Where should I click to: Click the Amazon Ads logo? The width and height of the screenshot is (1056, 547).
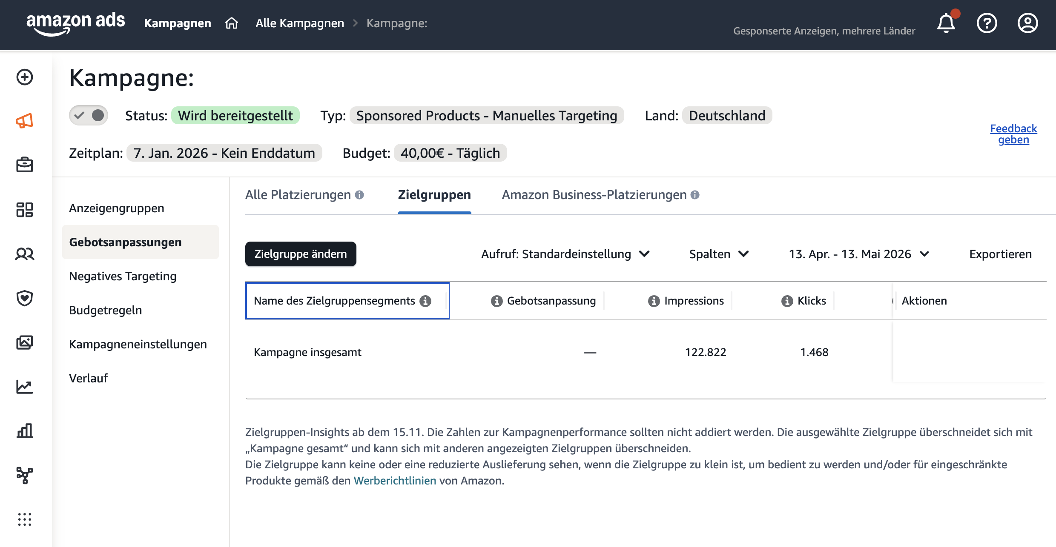click(75, 23)
